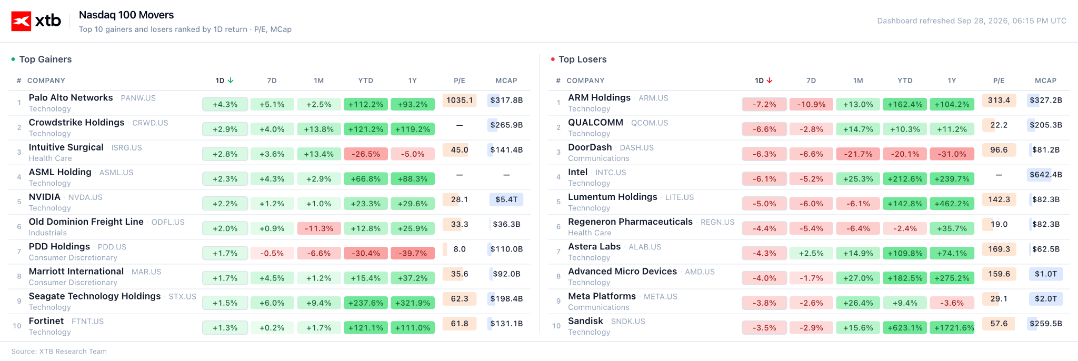Open Meta Platforms row in Top Losers

(808, 302)
